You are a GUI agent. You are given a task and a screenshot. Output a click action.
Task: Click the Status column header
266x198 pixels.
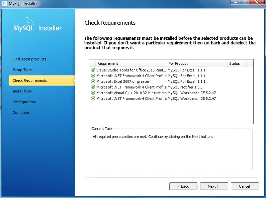(x=234, y=63)
